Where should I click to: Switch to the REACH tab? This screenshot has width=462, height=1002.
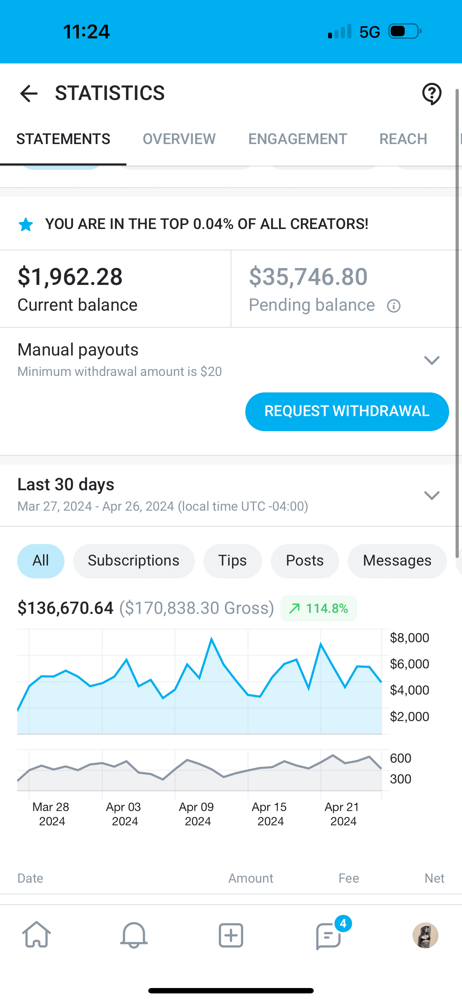click(x=403, y=139)
